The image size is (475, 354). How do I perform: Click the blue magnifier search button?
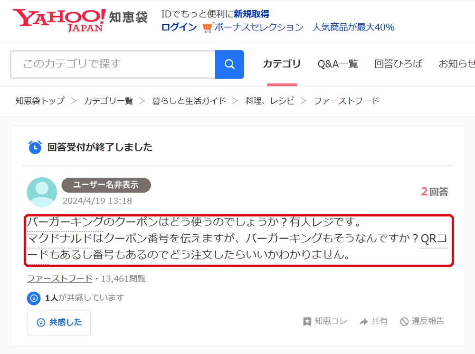229,64
